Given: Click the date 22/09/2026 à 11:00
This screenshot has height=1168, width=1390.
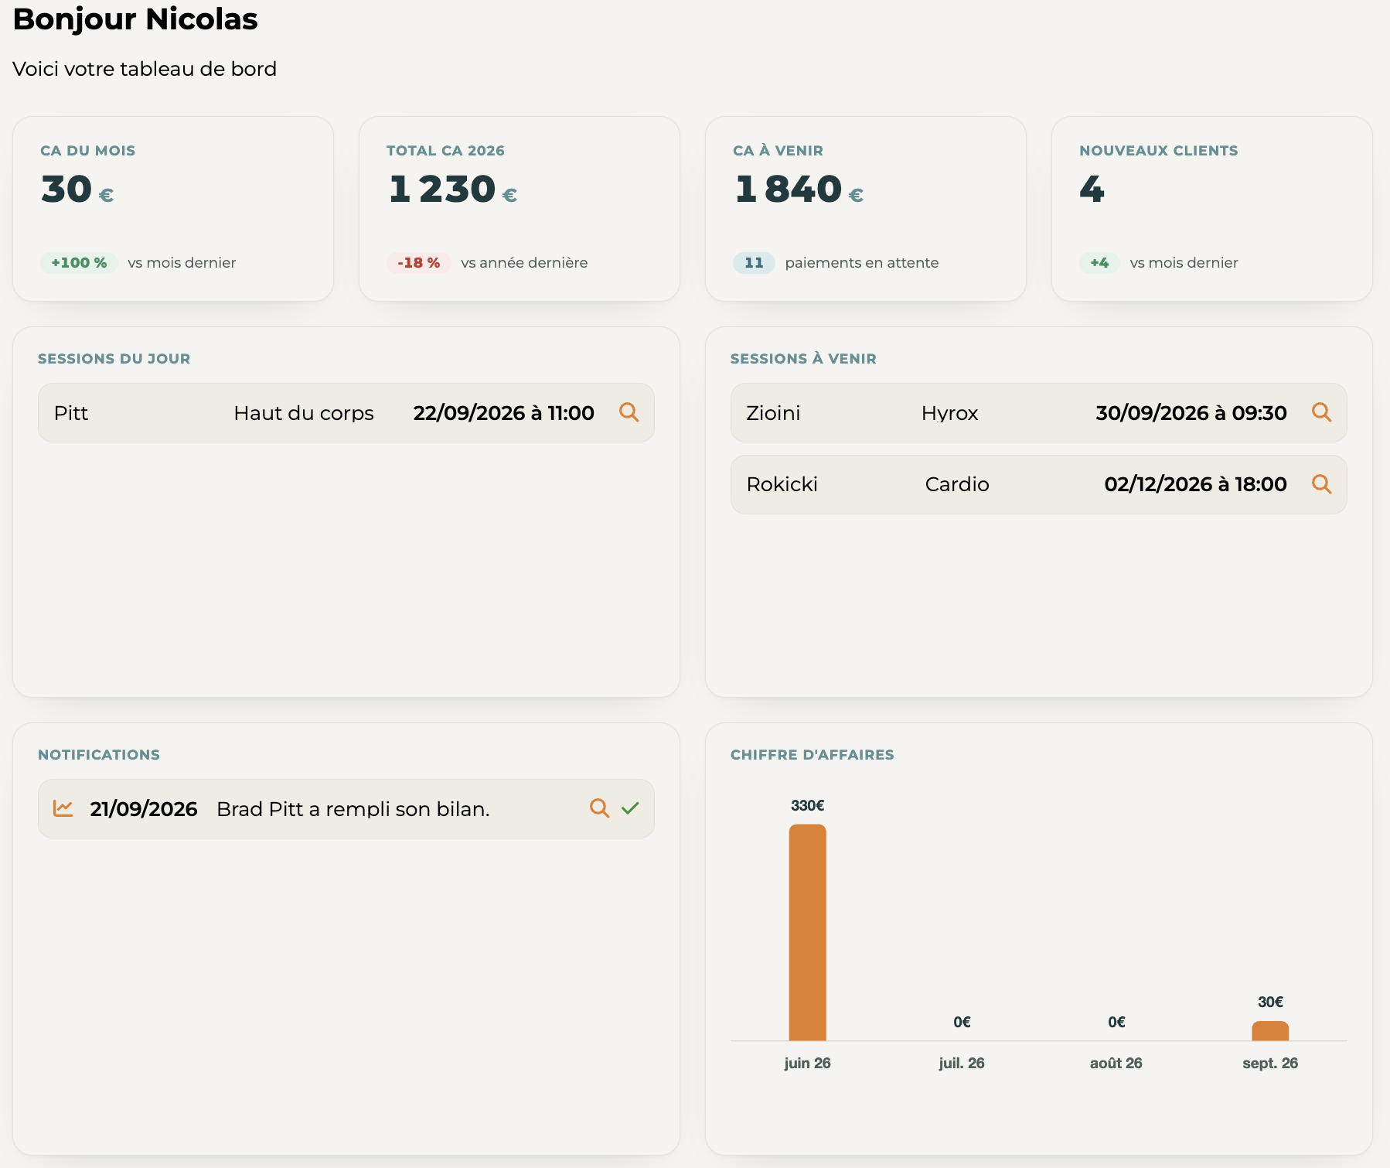Looking at the screenshot, I should pyautogui.click(x=503, y=413).
